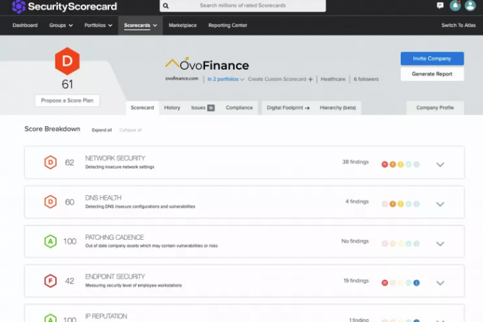Click the search magnifier icon

[166, 6]
